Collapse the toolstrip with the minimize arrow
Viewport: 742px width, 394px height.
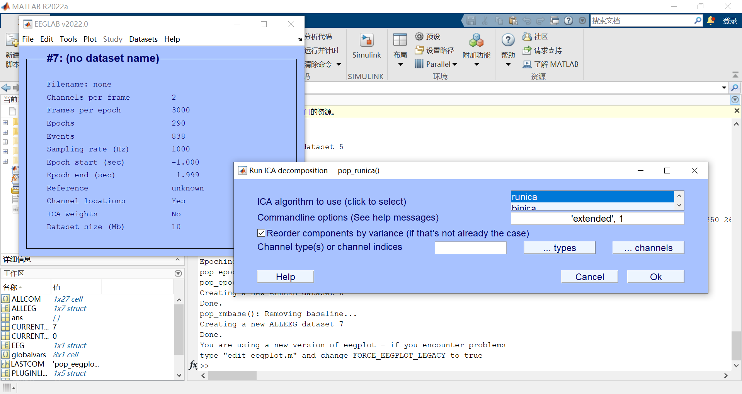click(x=735, y=75)
